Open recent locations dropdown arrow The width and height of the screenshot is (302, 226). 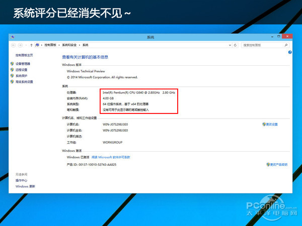coord(26,45)
